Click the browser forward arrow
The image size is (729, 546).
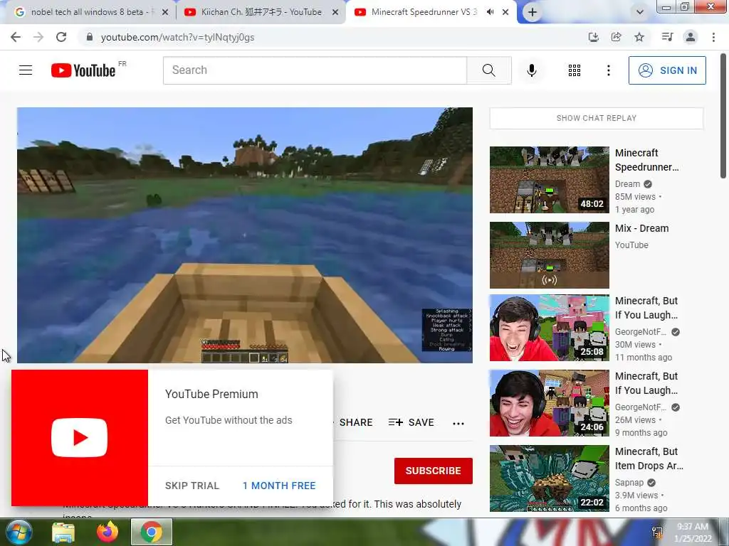pos(38,37)
